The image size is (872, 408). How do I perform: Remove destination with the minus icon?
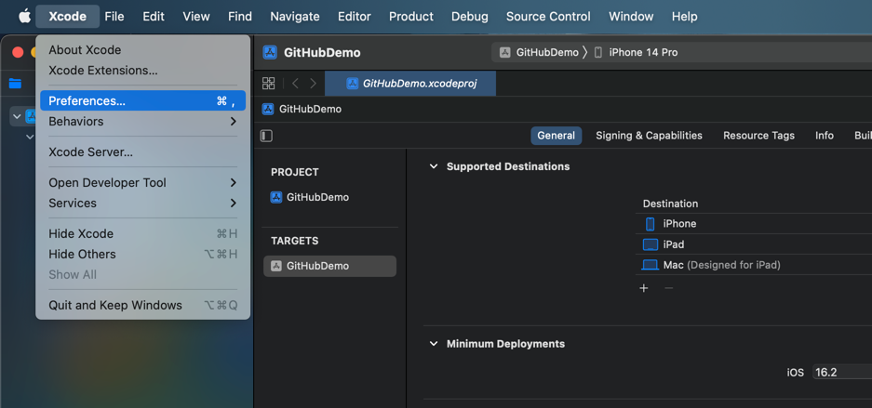tap(668, 288)
